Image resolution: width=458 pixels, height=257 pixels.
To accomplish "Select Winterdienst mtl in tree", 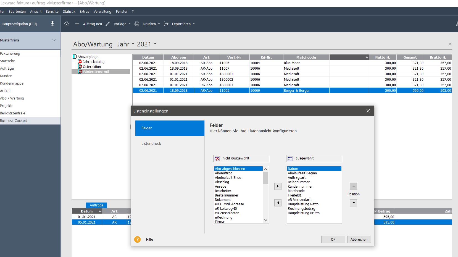I will pos(96,72).
